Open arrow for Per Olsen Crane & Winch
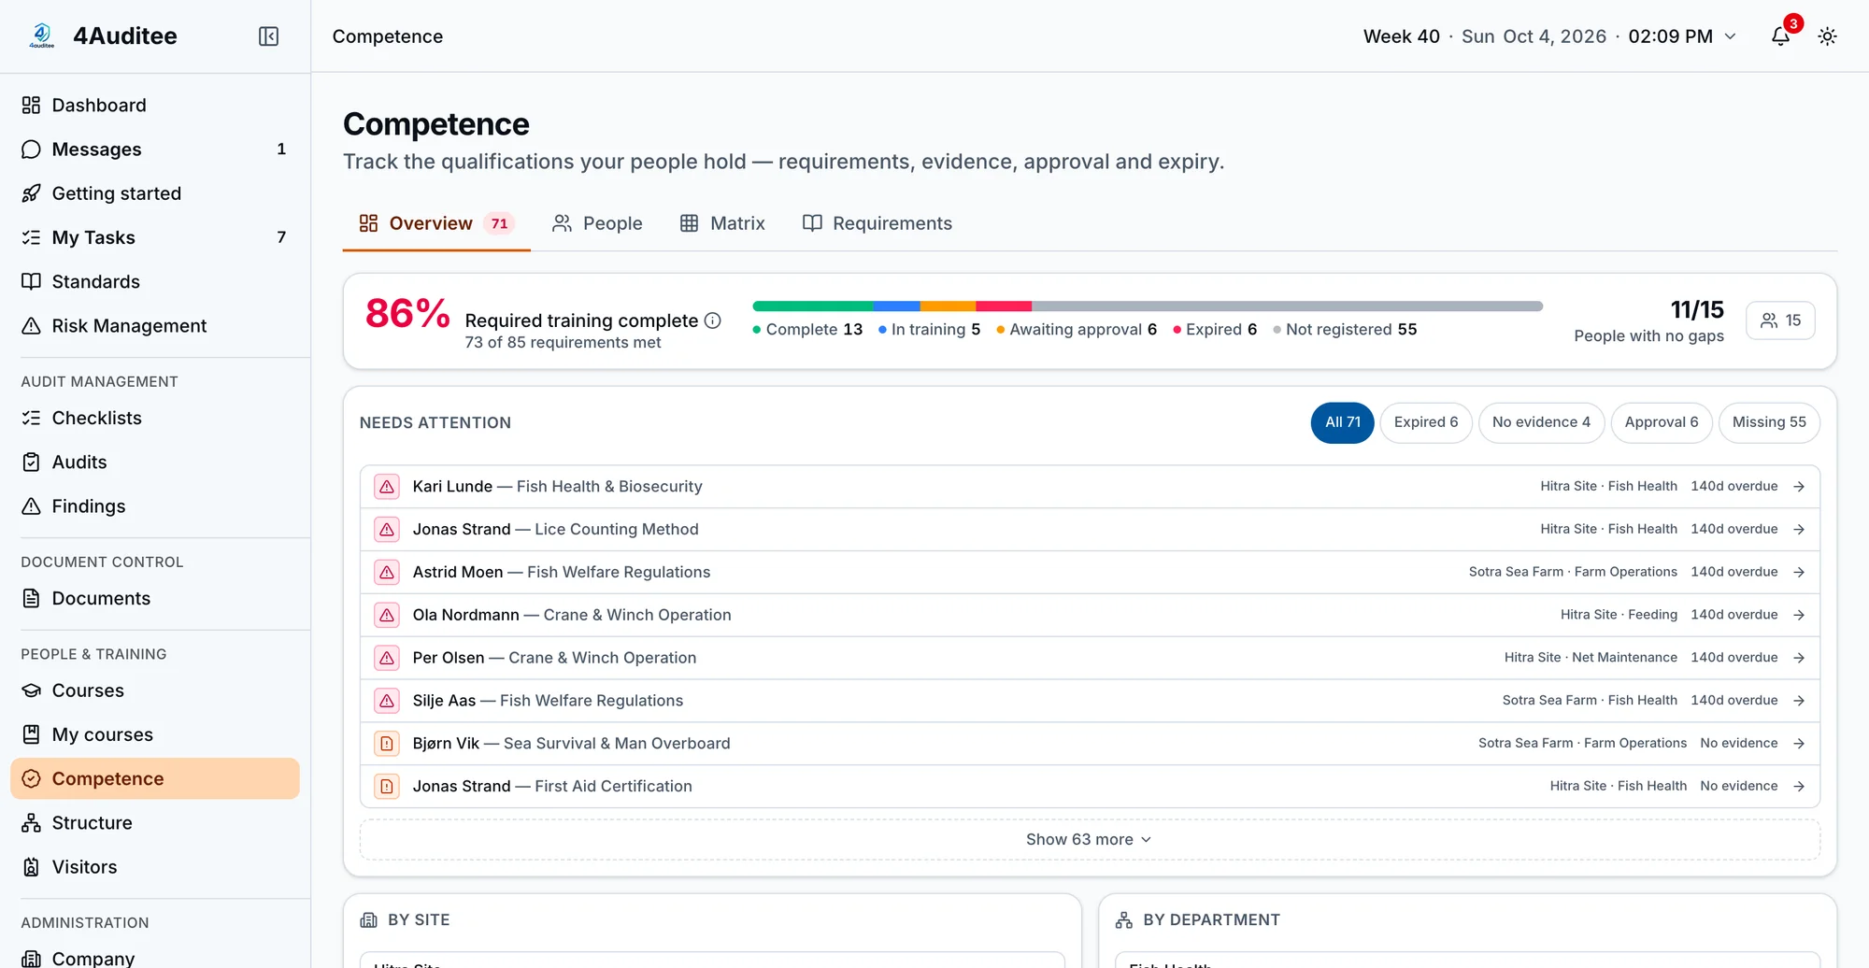The image size is (1869, 968). pyautogui.click(x=1799, y=658)
